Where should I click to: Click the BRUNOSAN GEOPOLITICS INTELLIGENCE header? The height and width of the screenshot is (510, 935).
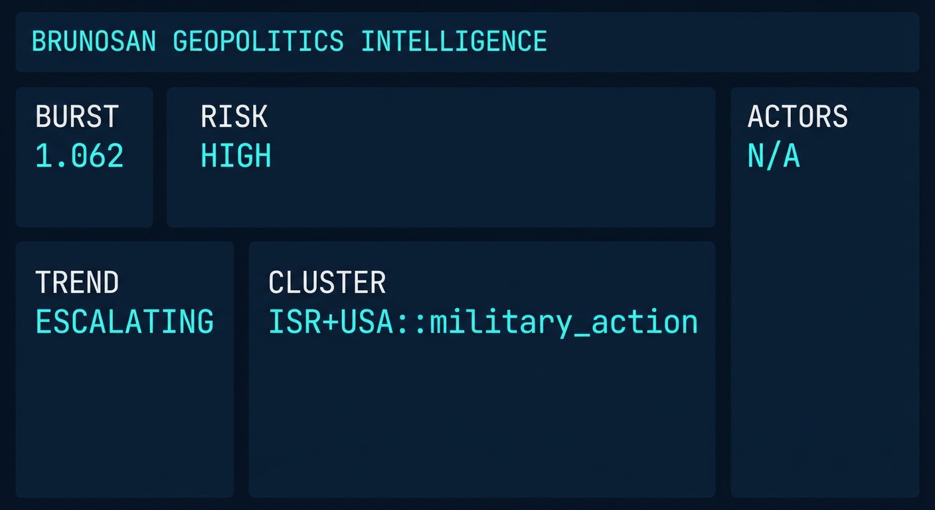[289, 41]
